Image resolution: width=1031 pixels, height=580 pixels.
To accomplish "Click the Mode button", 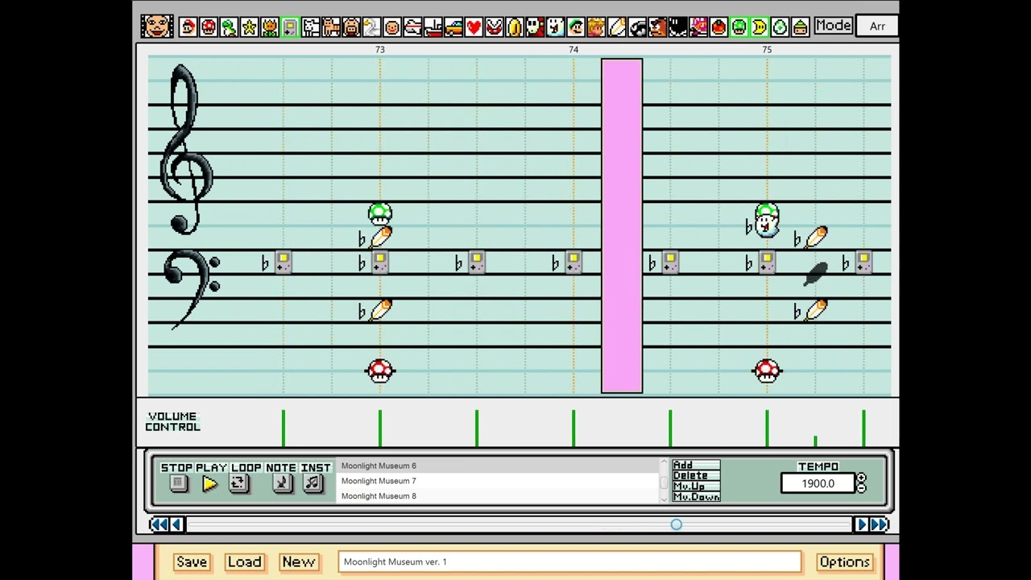I will click(x=833, y=26).
